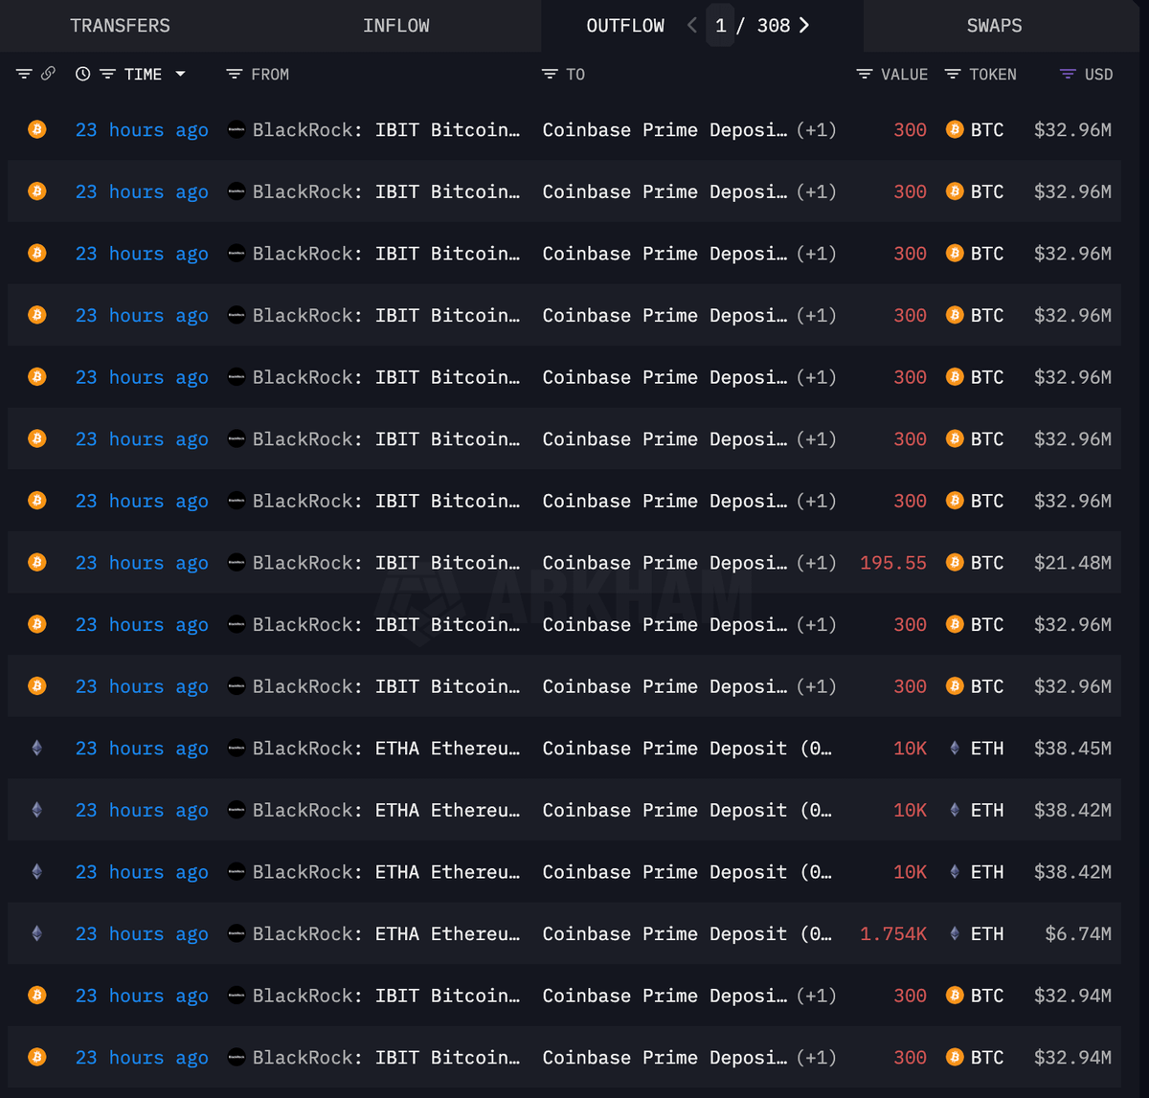Click the BTC token icon next to value 300
This screenshot has width=1149, height=1098.
955,129
